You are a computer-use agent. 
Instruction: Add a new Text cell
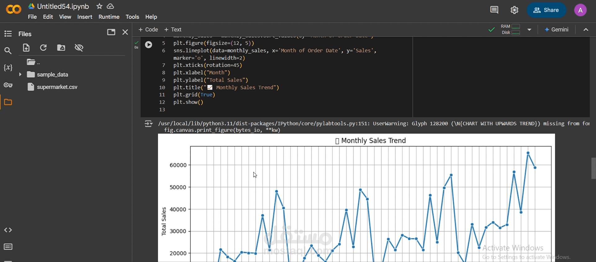173,29
